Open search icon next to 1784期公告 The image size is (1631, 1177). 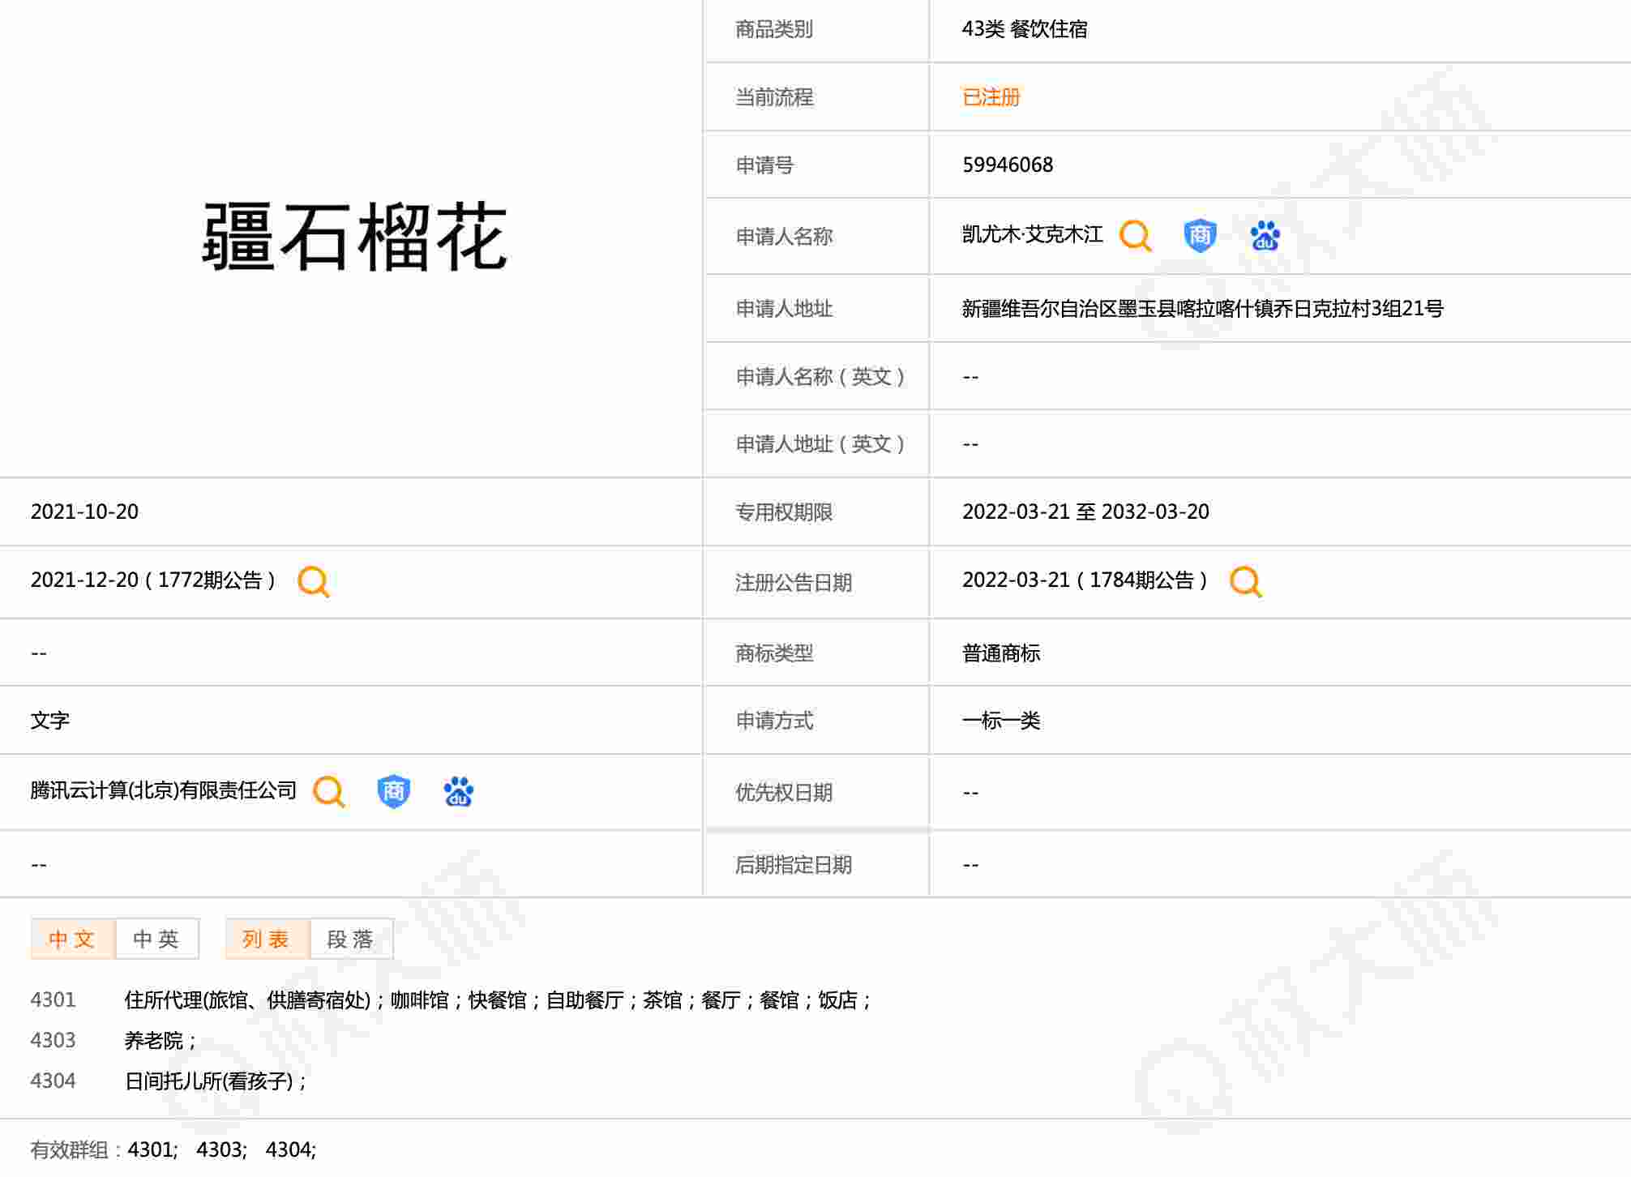pyautogui.click(x=1245, y=581)
